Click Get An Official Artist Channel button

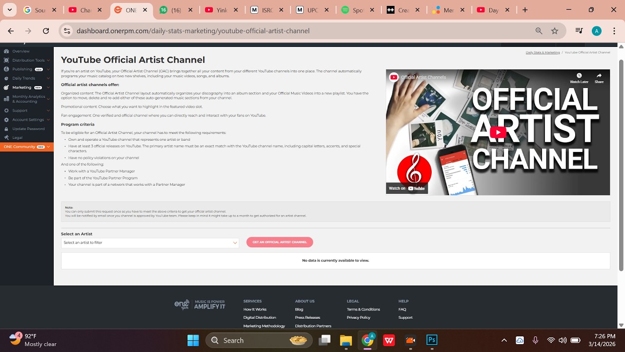(280, 242)
